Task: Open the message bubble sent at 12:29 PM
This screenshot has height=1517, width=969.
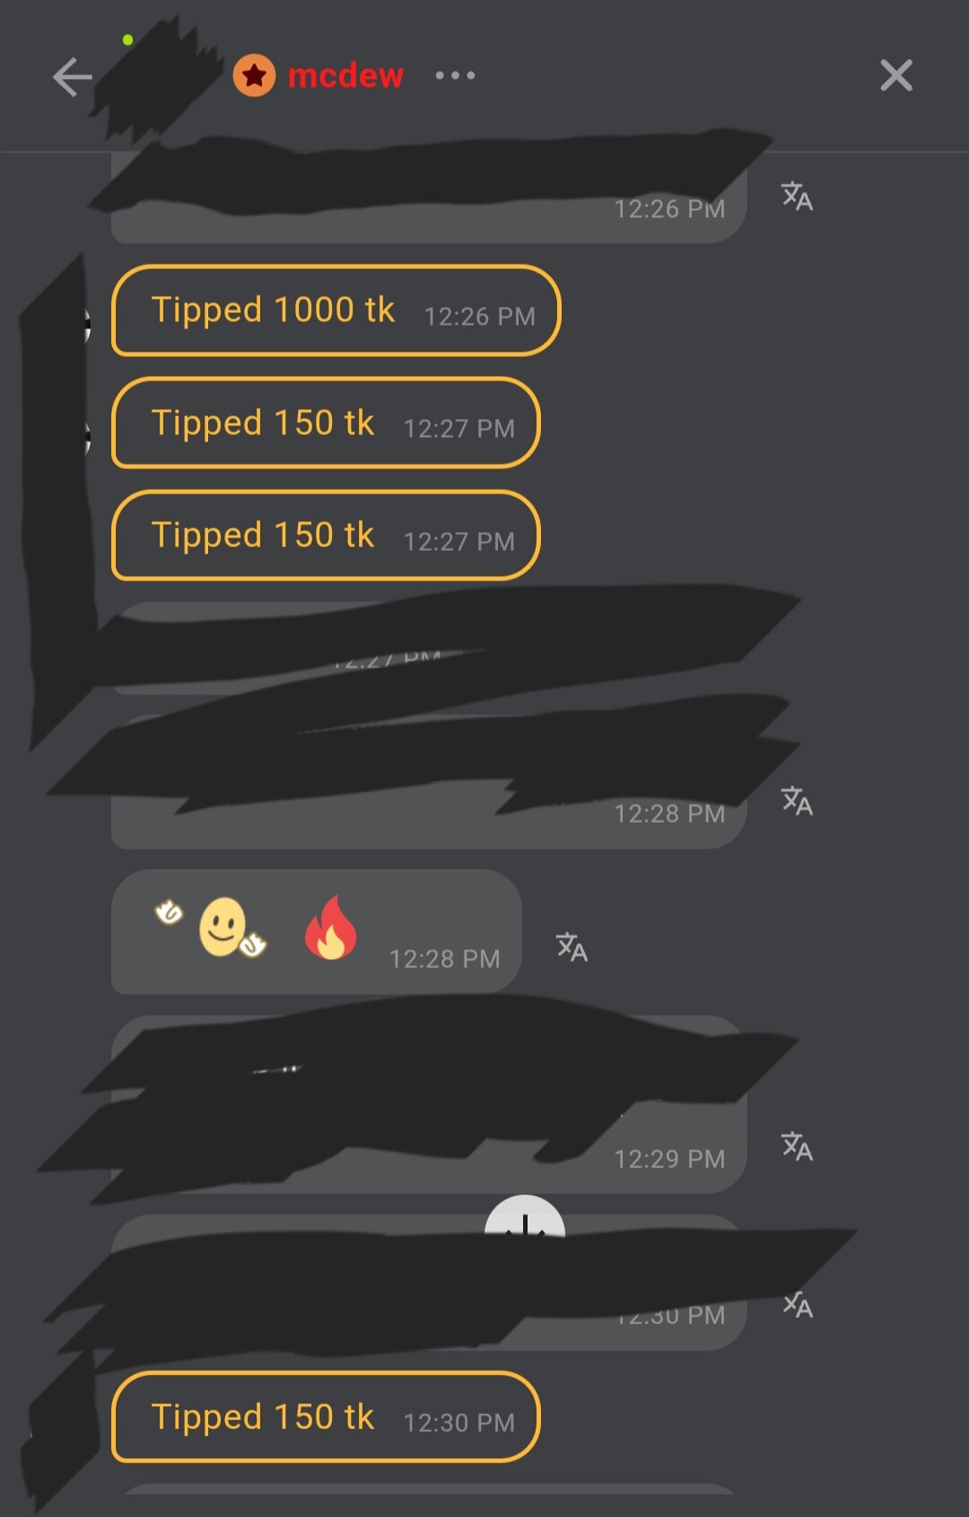Action: pos(429,1104)
